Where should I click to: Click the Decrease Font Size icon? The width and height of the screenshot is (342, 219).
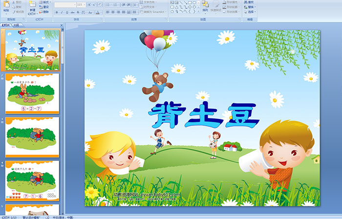point(94,5)
